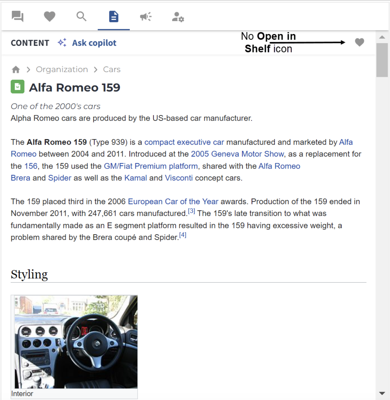Viewport: 390px width, 400px height.
Task: Open the 156 link
Action: [x=31, y=166]
